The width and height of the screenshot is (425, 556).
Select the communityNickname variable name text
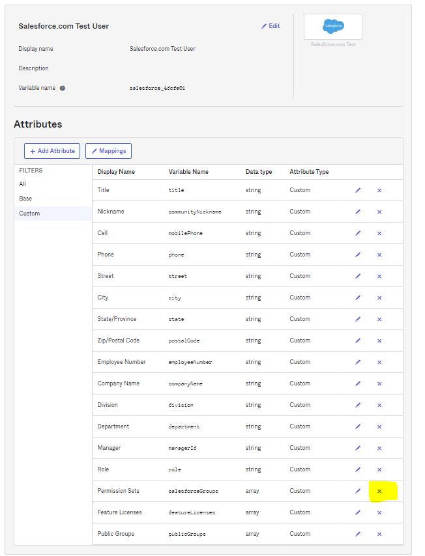click(x=195, y=212)
